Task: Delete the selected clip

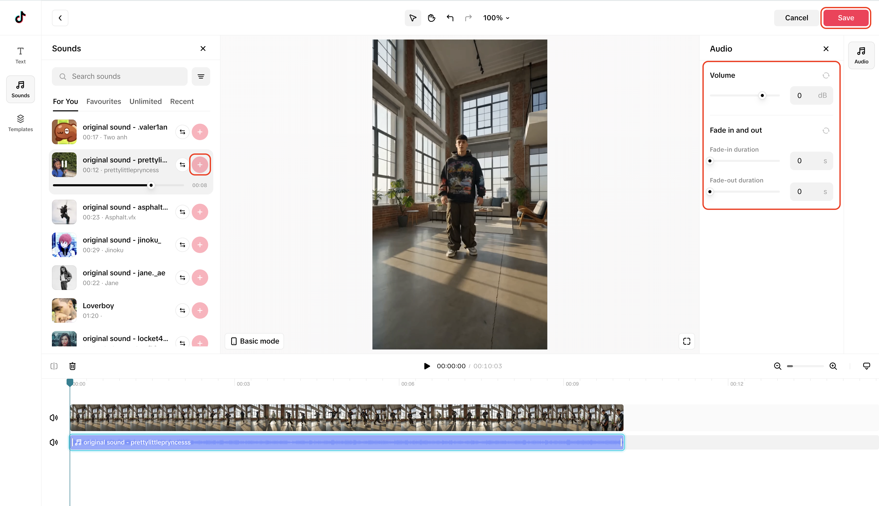Action: tap(72, 366)
